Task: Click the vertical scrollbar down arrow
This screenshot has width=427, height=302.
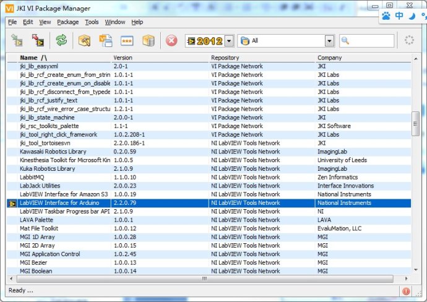Action: (x=416, y=270)
